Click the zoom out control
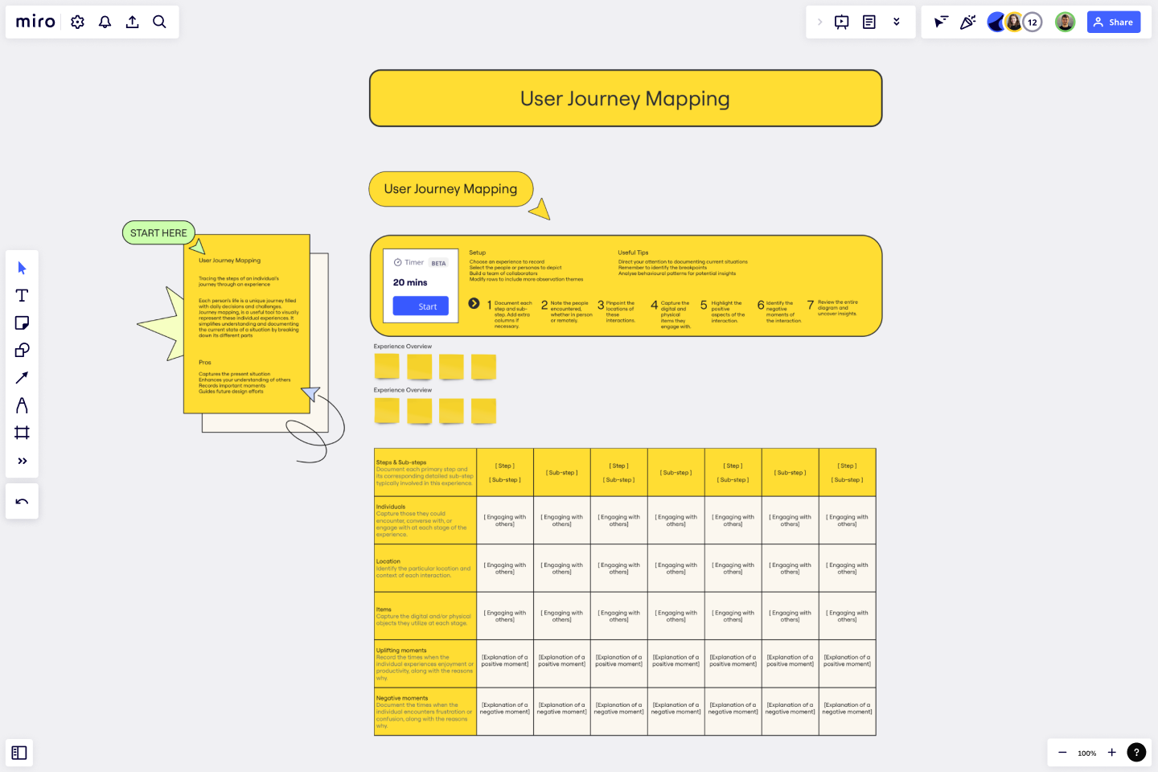The height and width of the screenshot is (772, 1158). 1062,753
